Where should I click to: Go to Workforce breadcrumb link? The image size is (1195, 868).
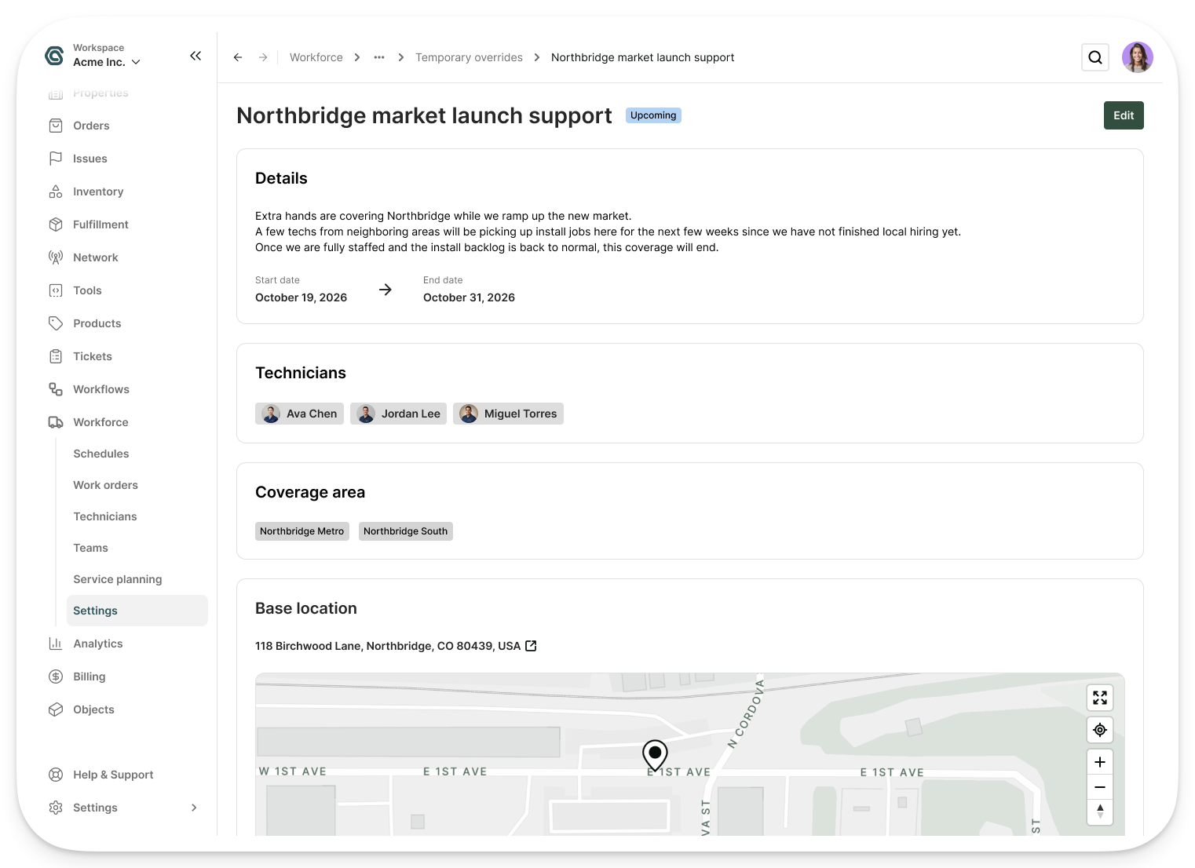point(316,57)
